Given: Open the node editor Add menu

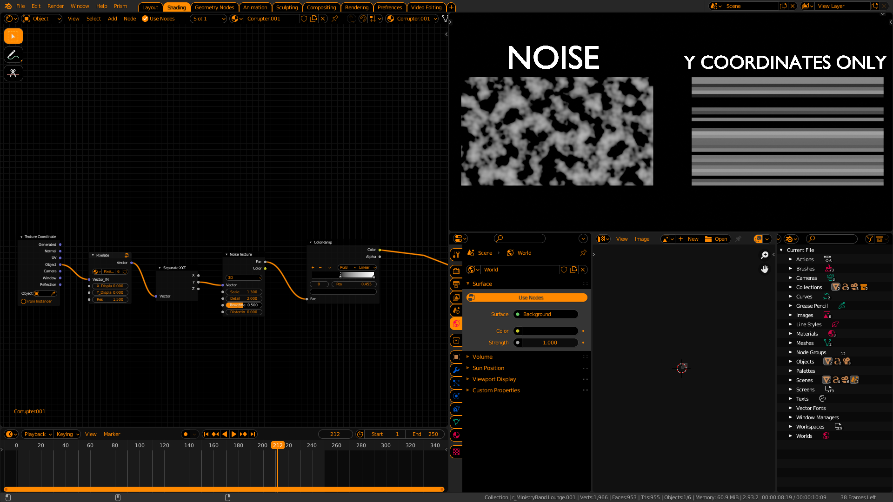Looking at the screenshot, I should pyautogui.click(x=112, y=19).
